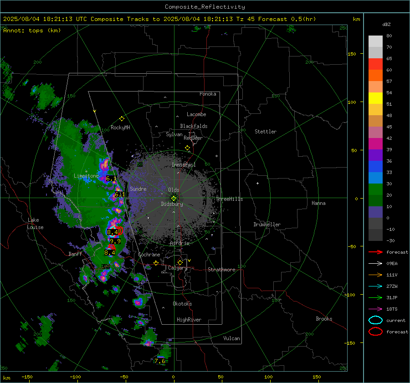The height and width of the screenshot is (383, 410).
Task: Click the green 31JP arrow in legend
Action: [375, 297]
